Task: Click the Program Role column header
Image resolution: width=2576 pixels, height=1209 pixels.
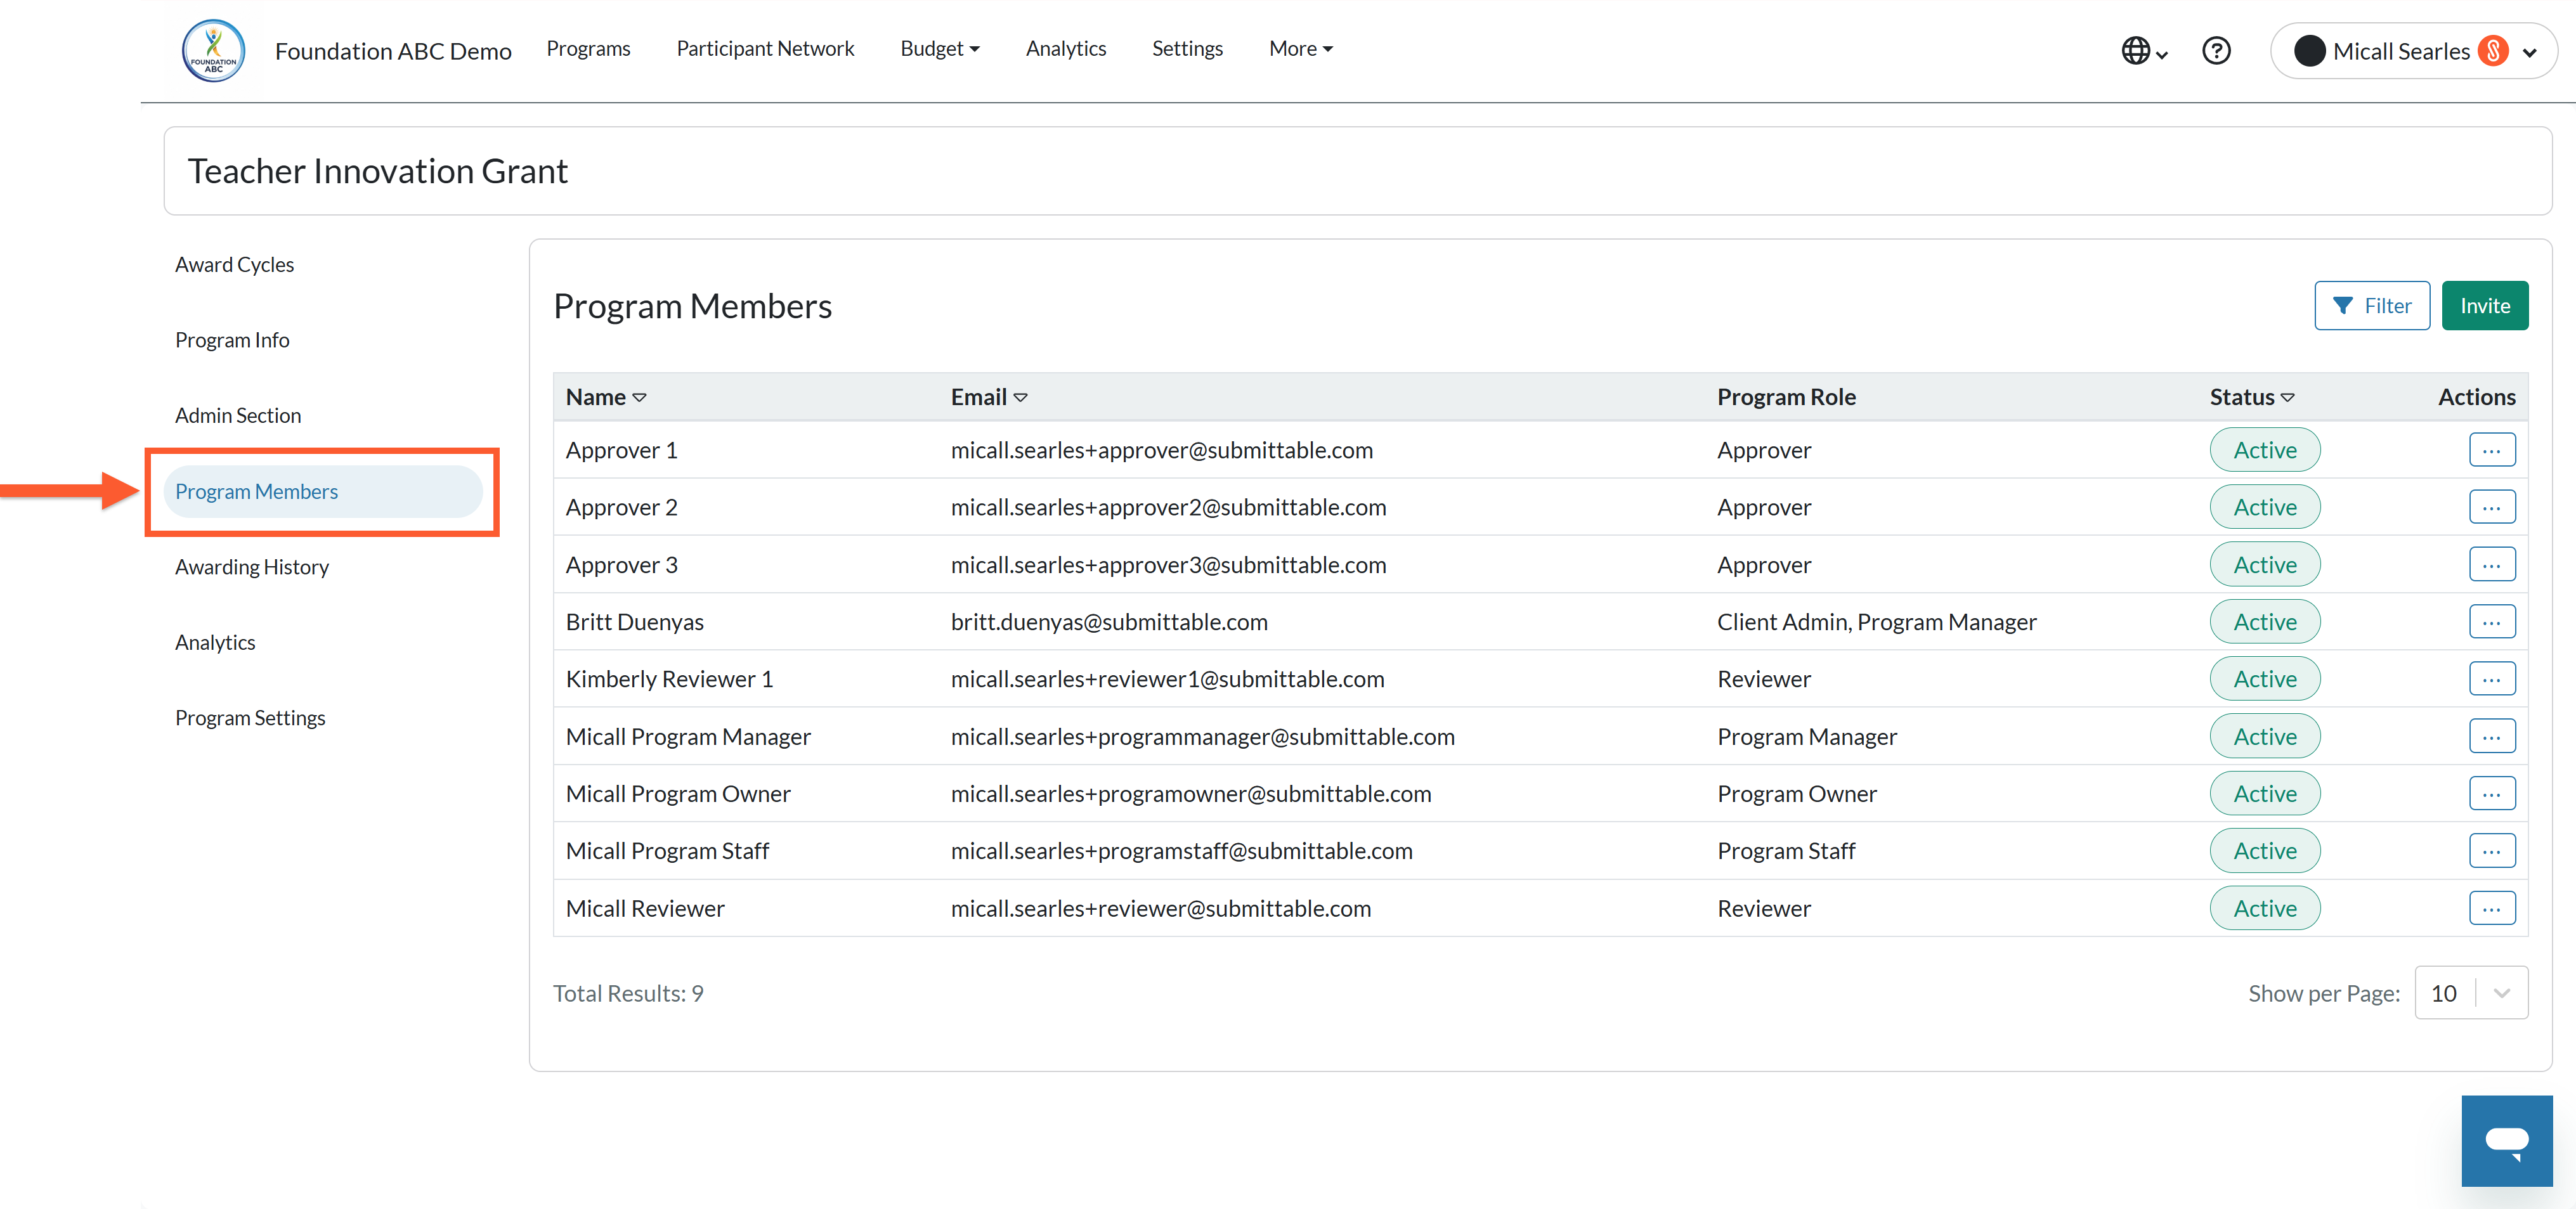Action: (x=1786, y=397)
